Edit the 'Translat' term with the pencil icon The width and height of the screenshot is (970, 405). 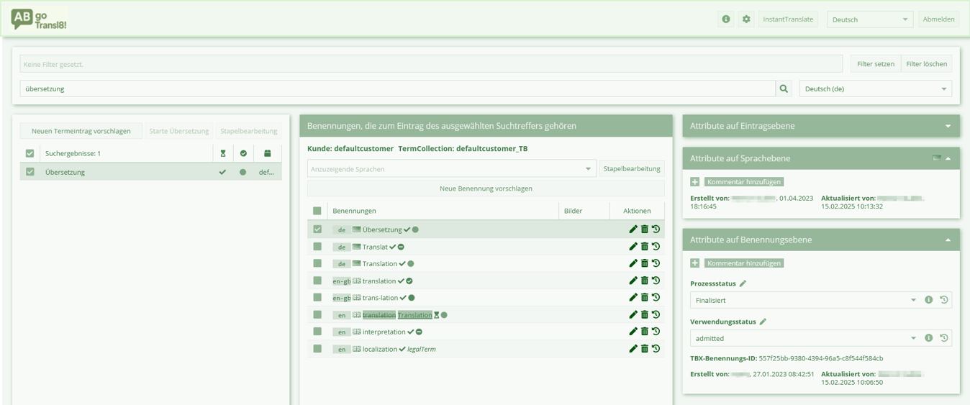click(x=633, y=247)
